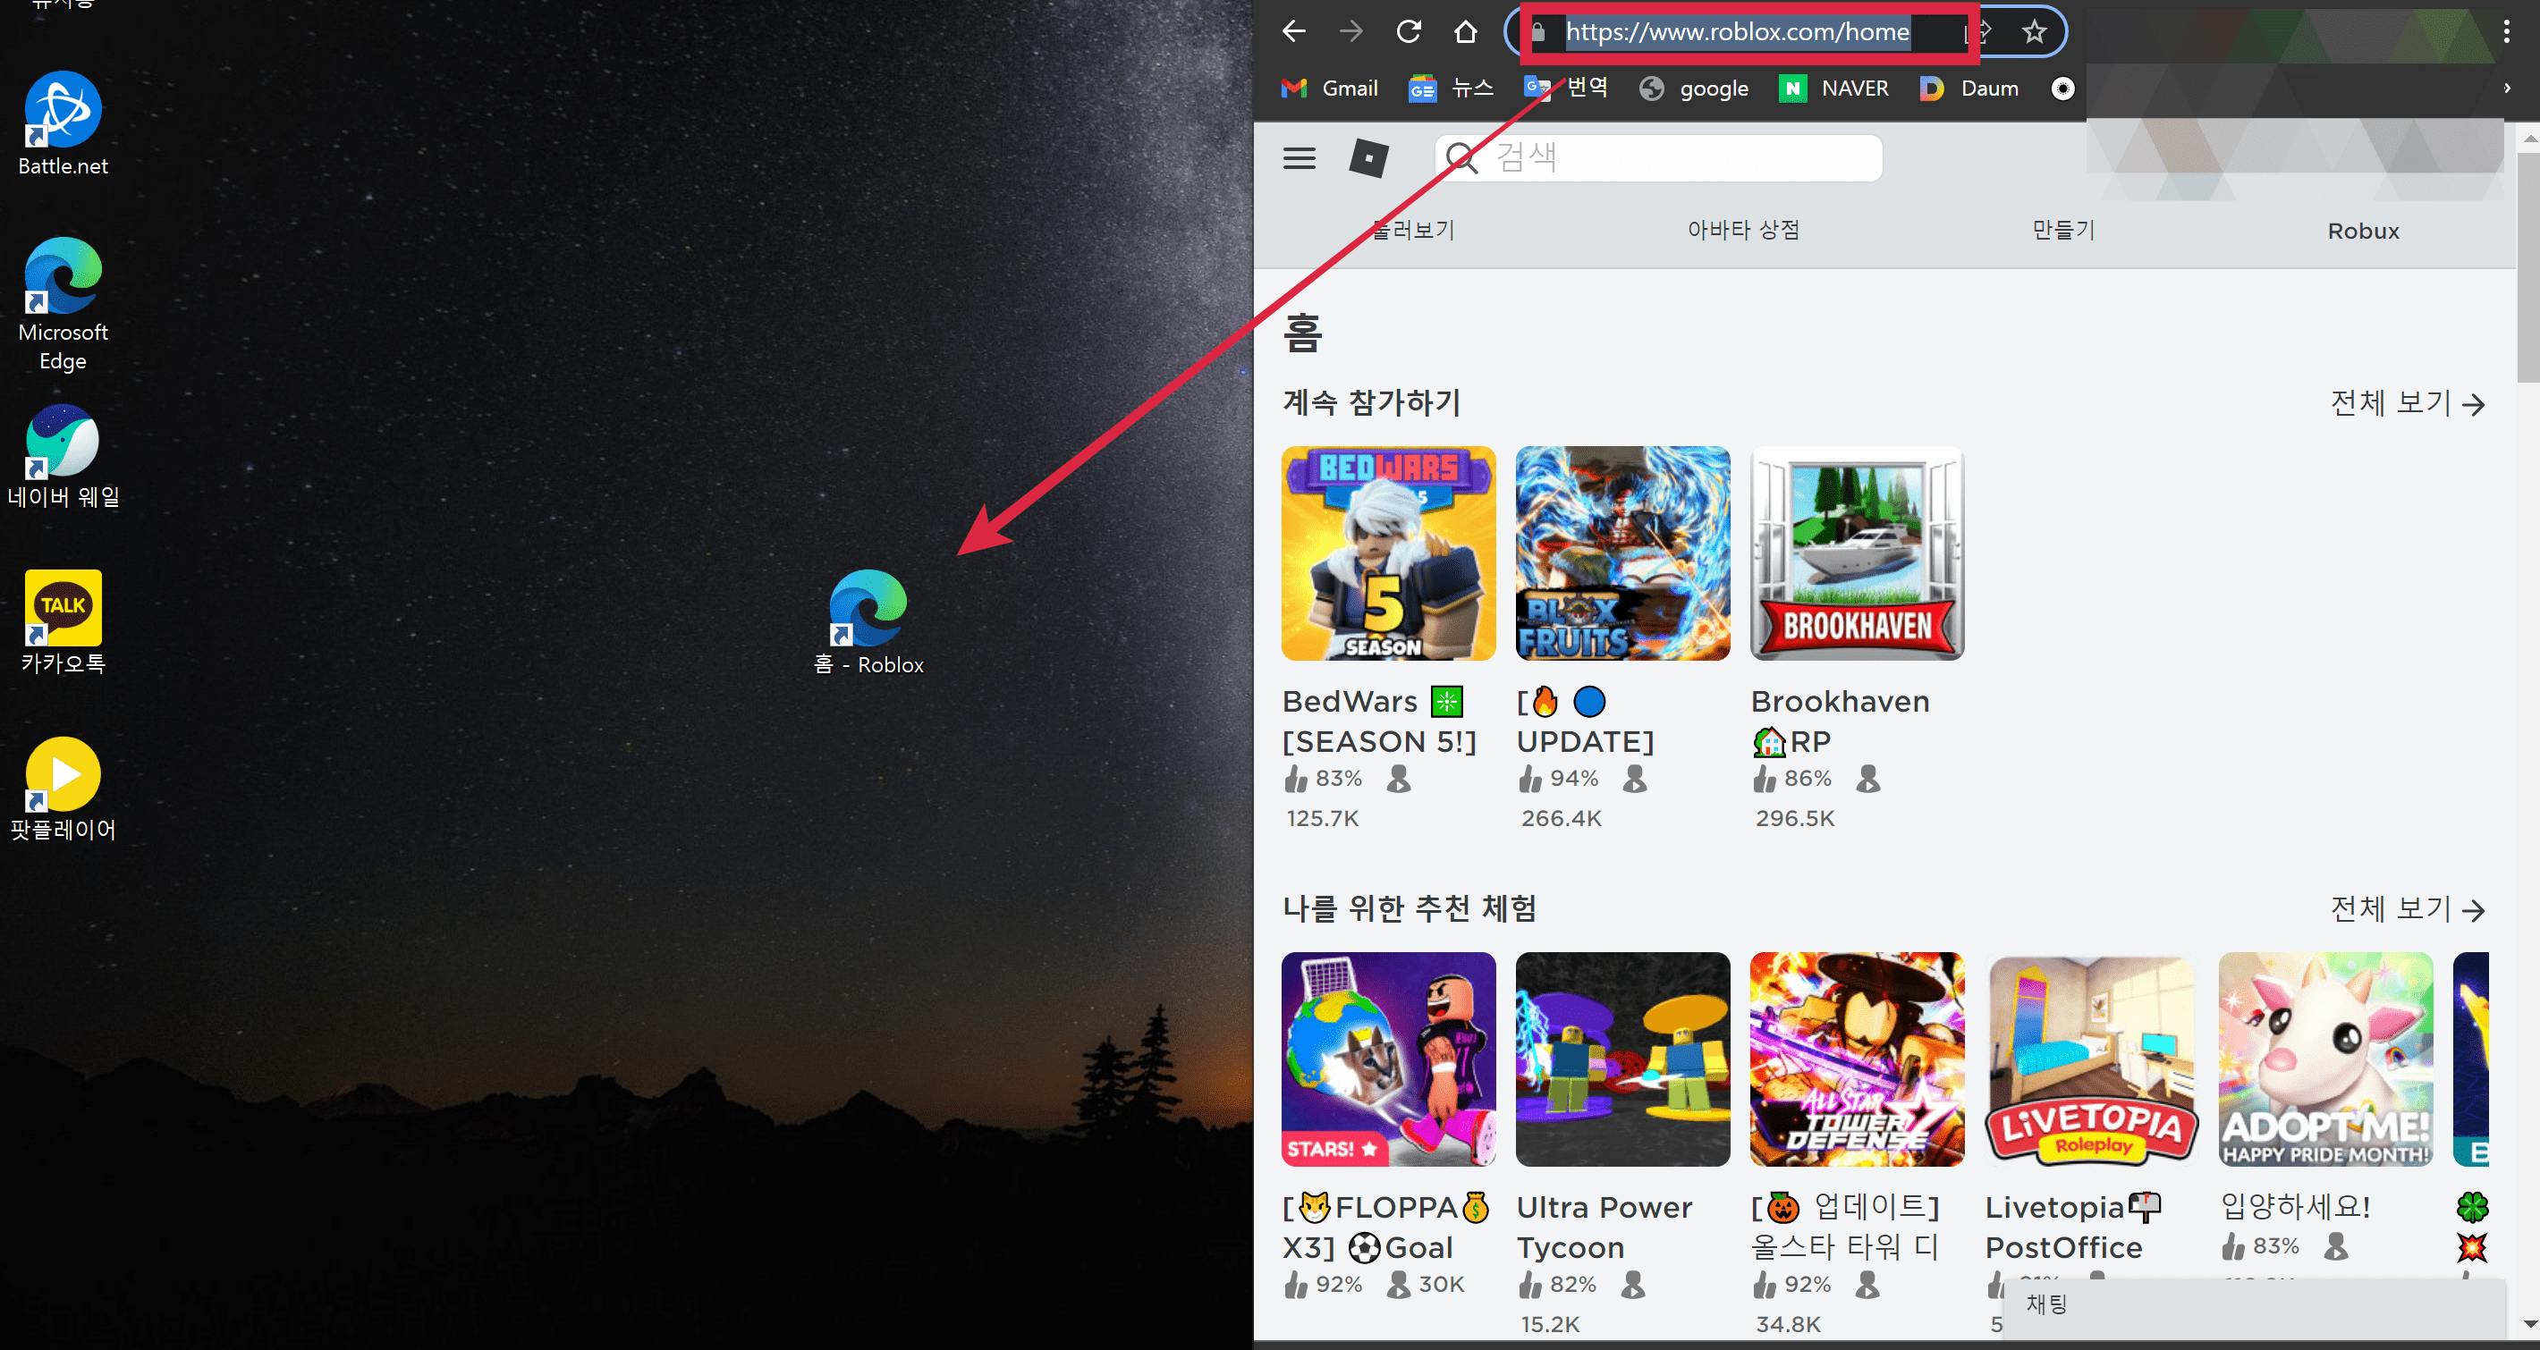Click the lock site info icon

pyautogui.click(x=1537, y=32)
